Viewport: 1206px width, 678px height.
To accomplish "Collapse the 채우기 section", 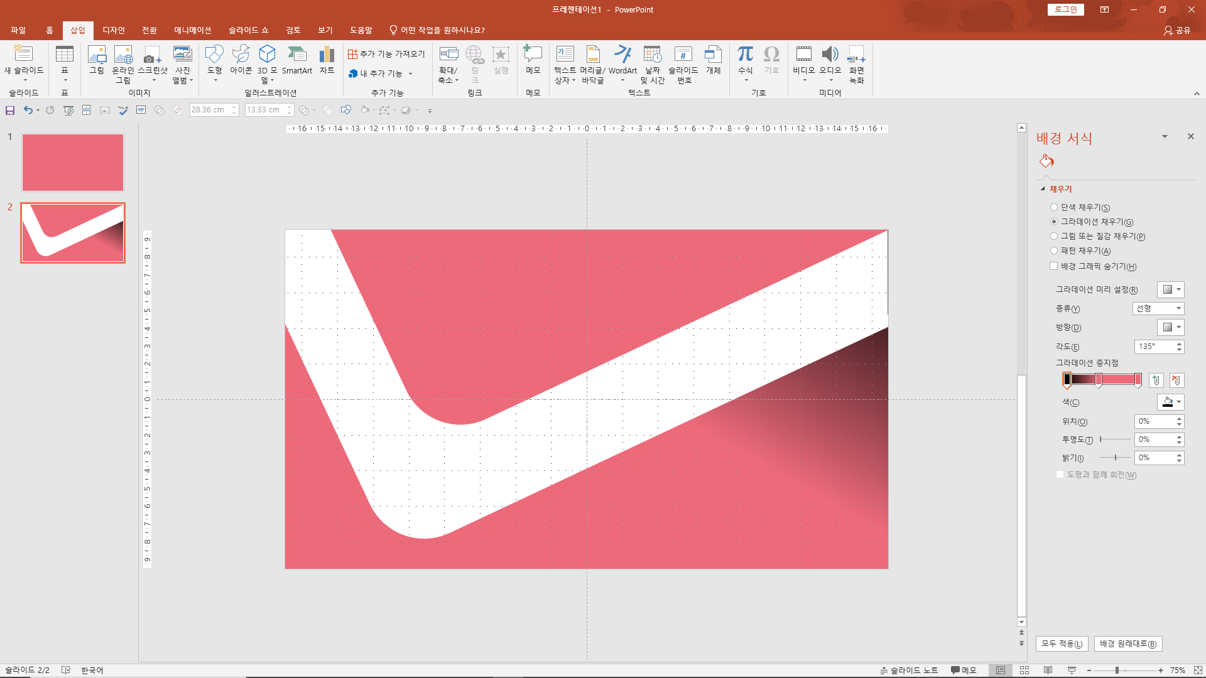I will pos(1043,189).
